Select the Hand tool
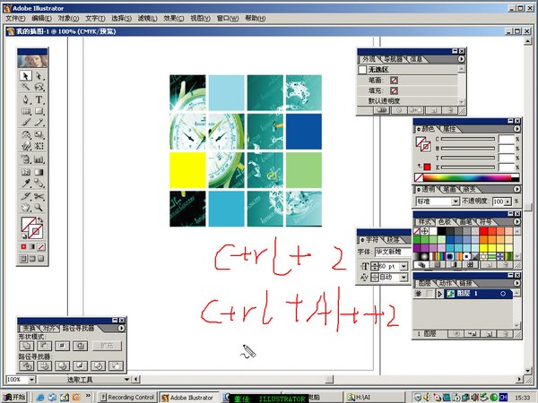 tap(26, 208)
